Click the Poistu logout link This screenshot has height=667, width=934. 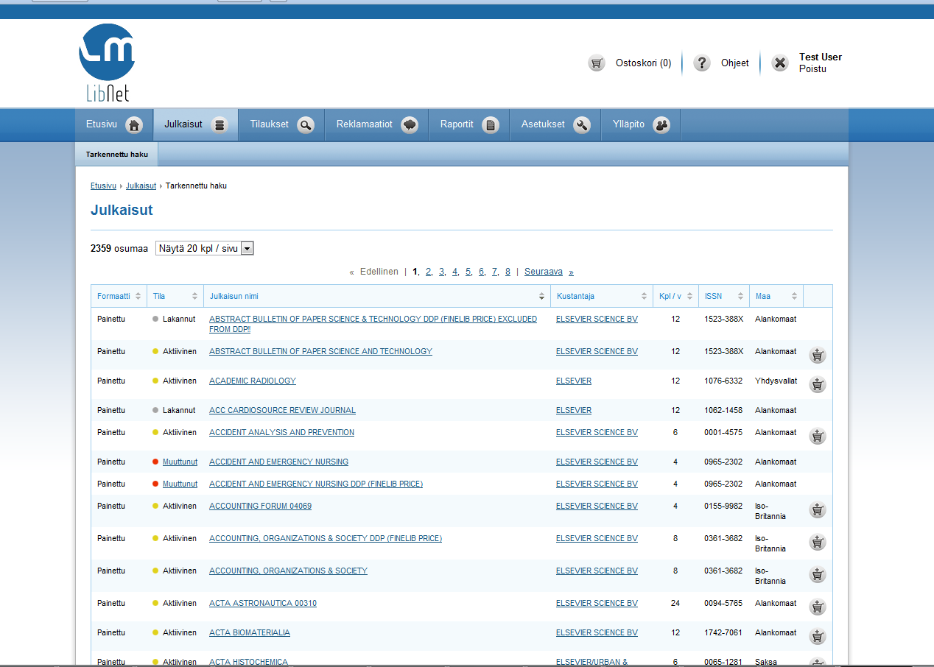[x=812, y=69]
